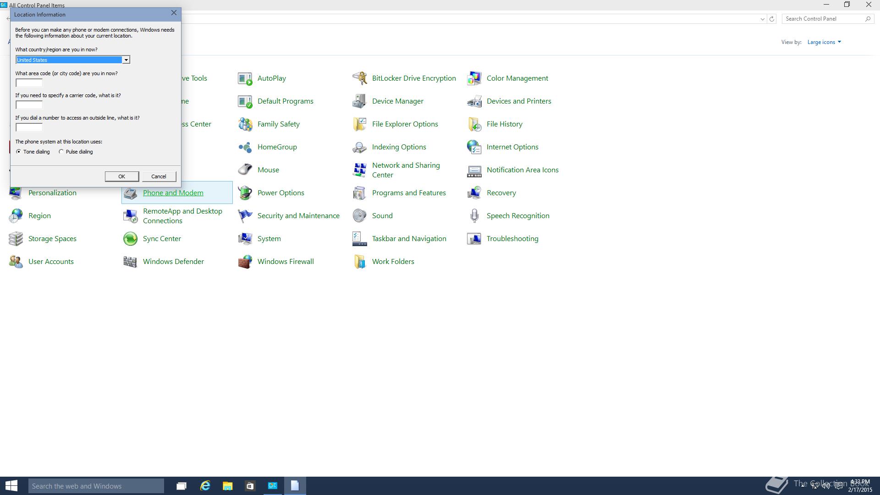
Task: Click the outside line number field
Action: 29,127
